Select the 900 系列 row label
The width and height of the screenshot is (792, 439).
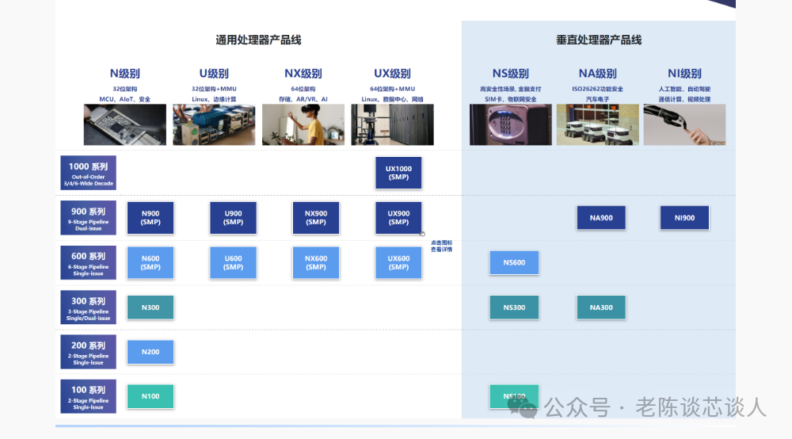click(x=89, y=218)
